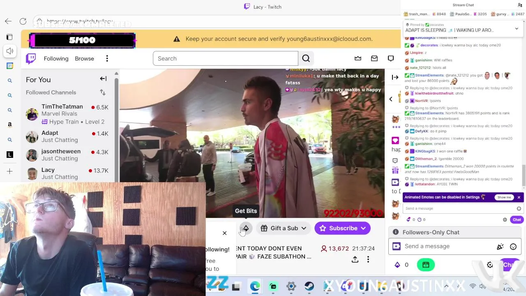Image resolution: width=526 pixels, height=296 pixels.
Task: Open Steam in the taskbar
Action: click(x=309, y=287)
